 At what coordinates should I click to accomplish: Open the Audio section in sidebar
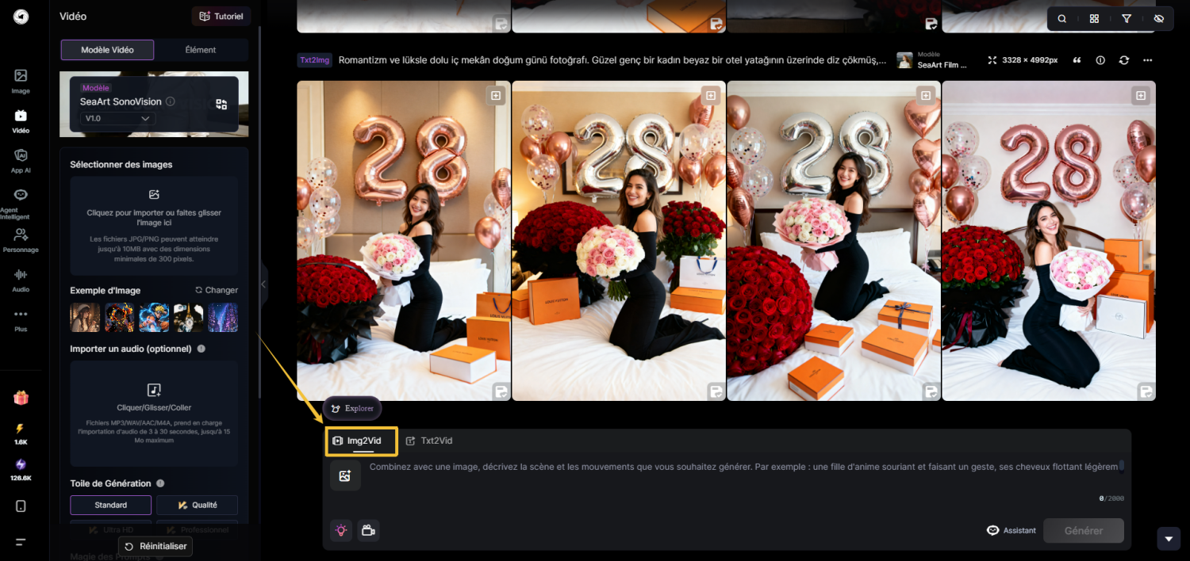[21, 279]
